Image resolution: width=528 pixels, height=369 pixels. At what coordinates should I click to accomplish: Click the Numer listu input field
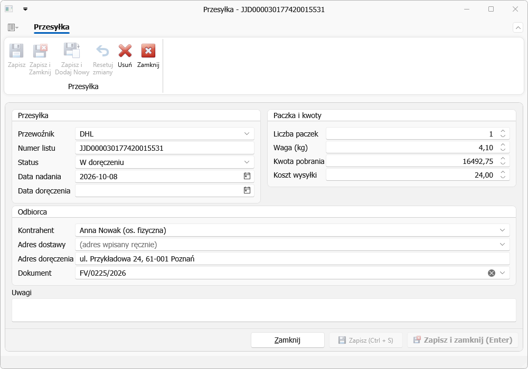(x=165, y=148)
